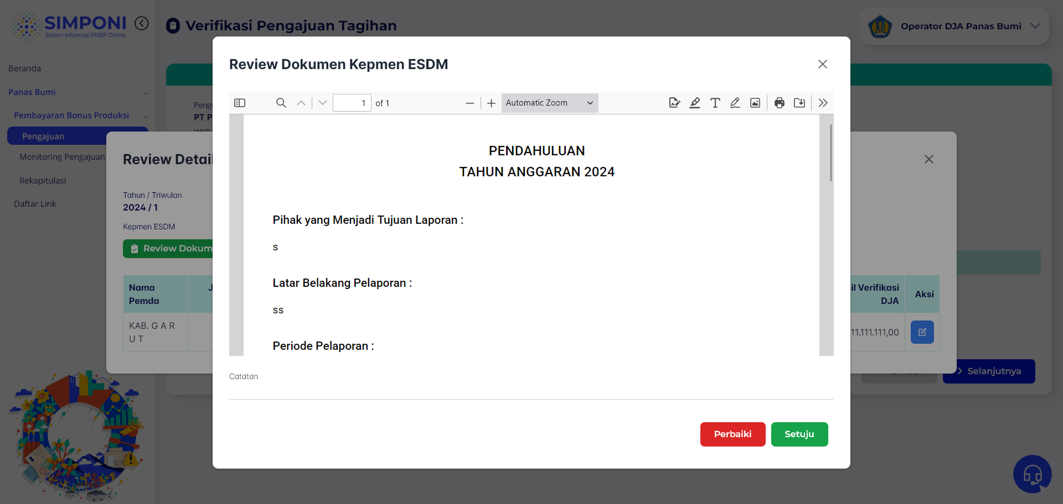Close the Review Dokumen Kepmen ESDM dialog

(x=823, y=64)
